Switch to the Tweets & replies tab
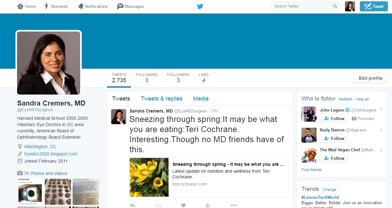 162,99
